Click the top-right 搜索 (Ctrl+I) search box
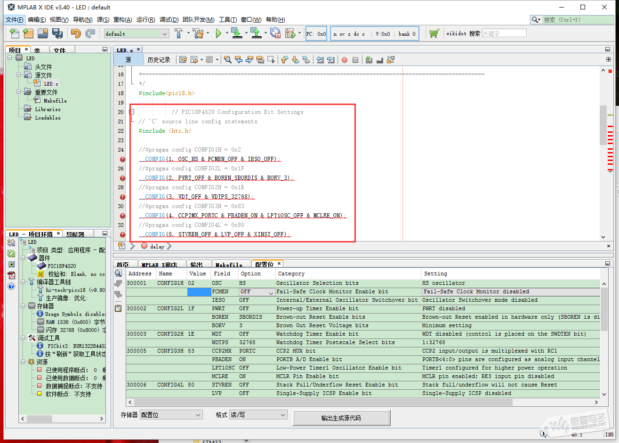The height and width of the screenshot is (443, 619). [572, 20]
